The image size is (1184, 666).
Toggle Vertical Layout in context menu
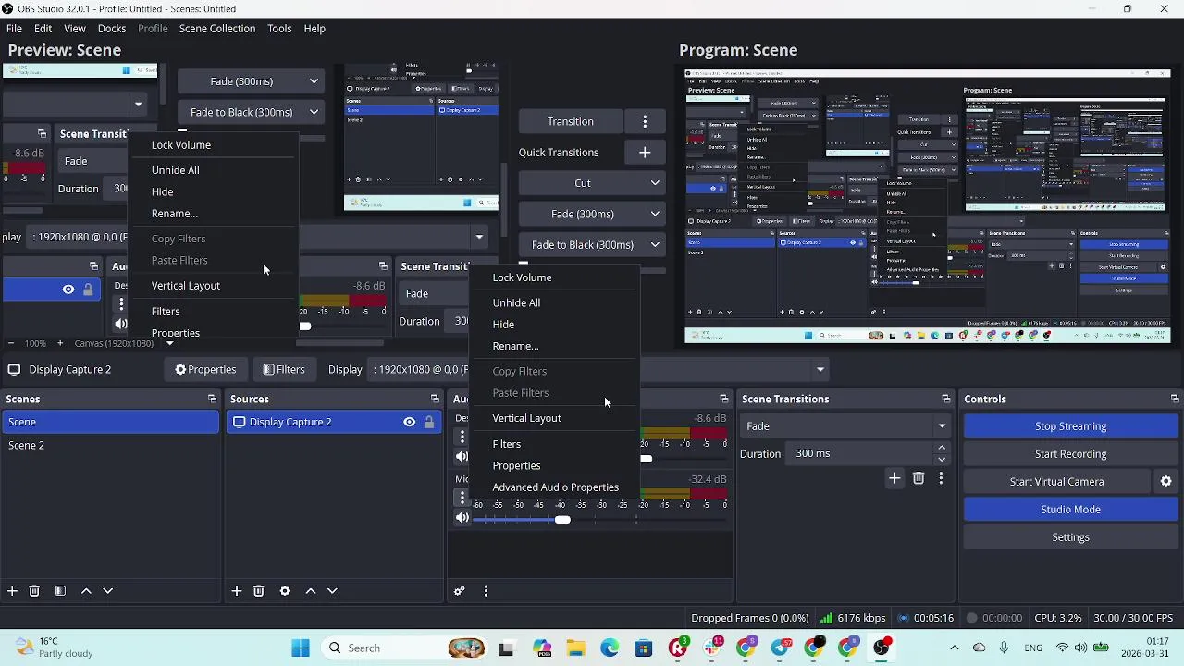pyautogui.click(x=526, y=418)
